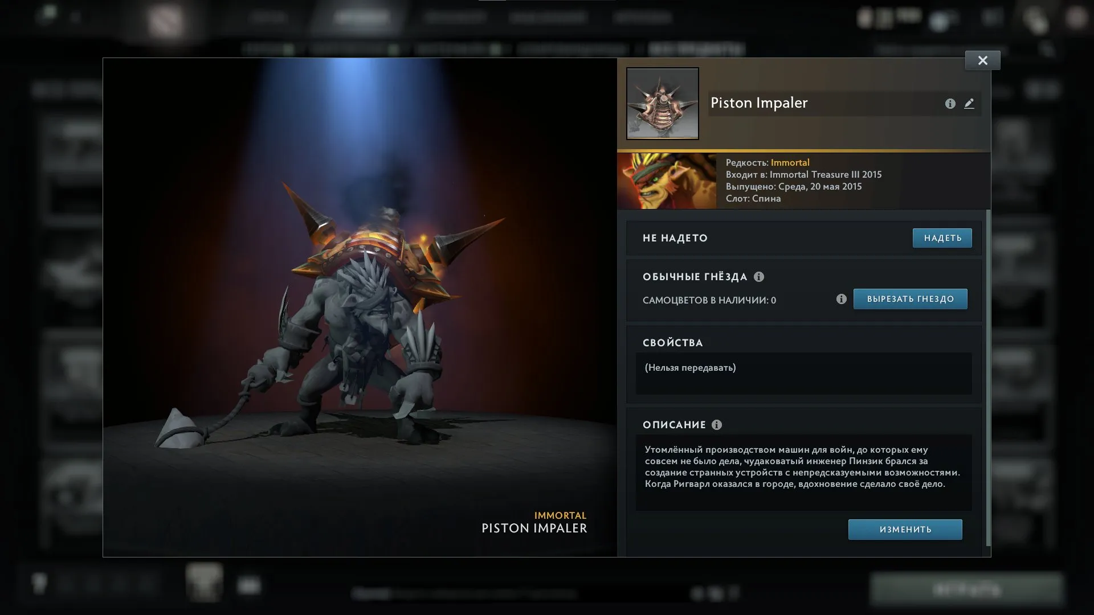Click the 'Слот: Спина' text
1094x615 pixels.
click(753, 198)
